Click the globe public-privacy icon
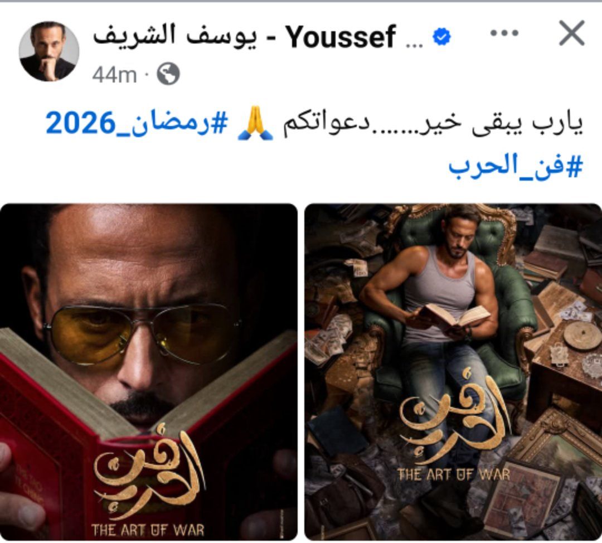Screen dimensions: 602x543 coord(168,74)
